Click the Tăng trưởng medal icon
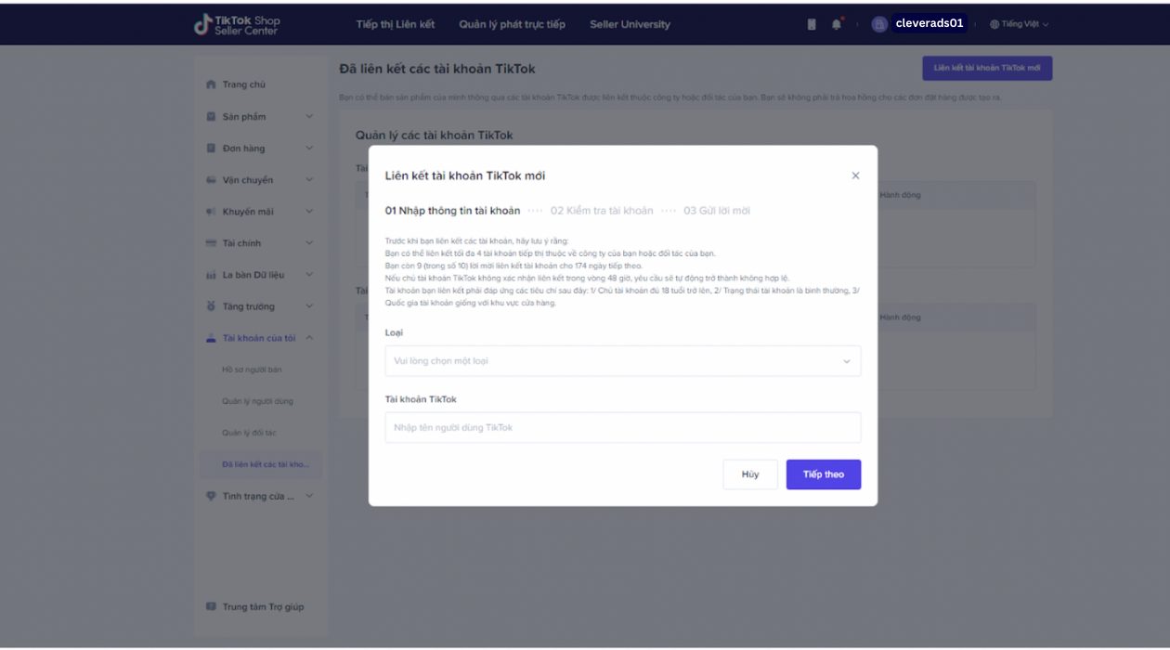Screen dimensions: 1170x650 tap(211, 306)
